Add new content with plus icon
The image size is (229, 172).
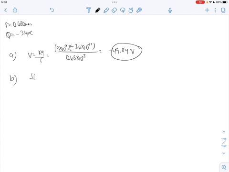[207, 10]
